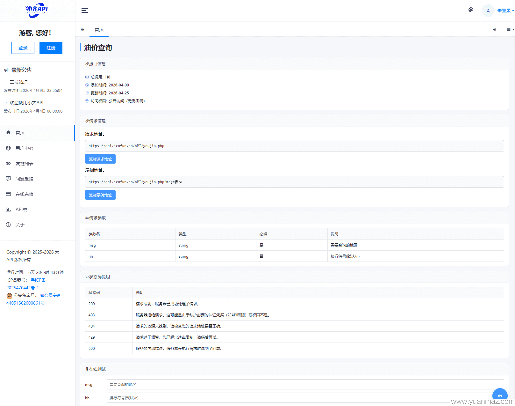Click the user avatar icon
515x406 pixels.
point(488,11)
